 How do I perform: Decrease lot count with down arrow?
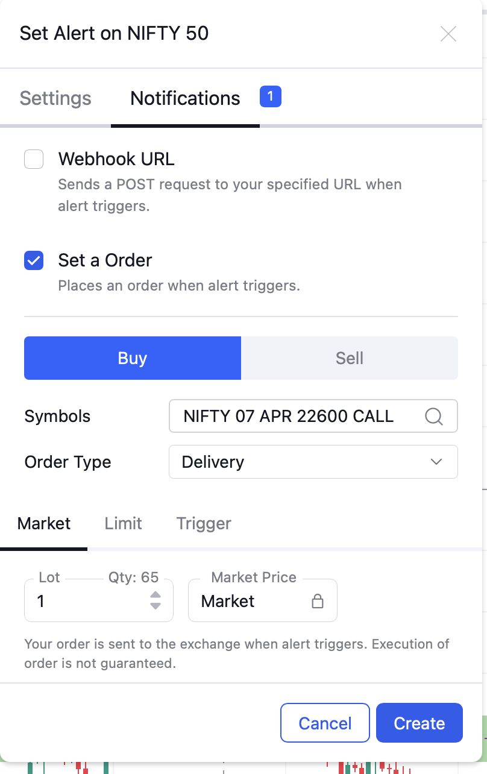[x=156, y=606]
